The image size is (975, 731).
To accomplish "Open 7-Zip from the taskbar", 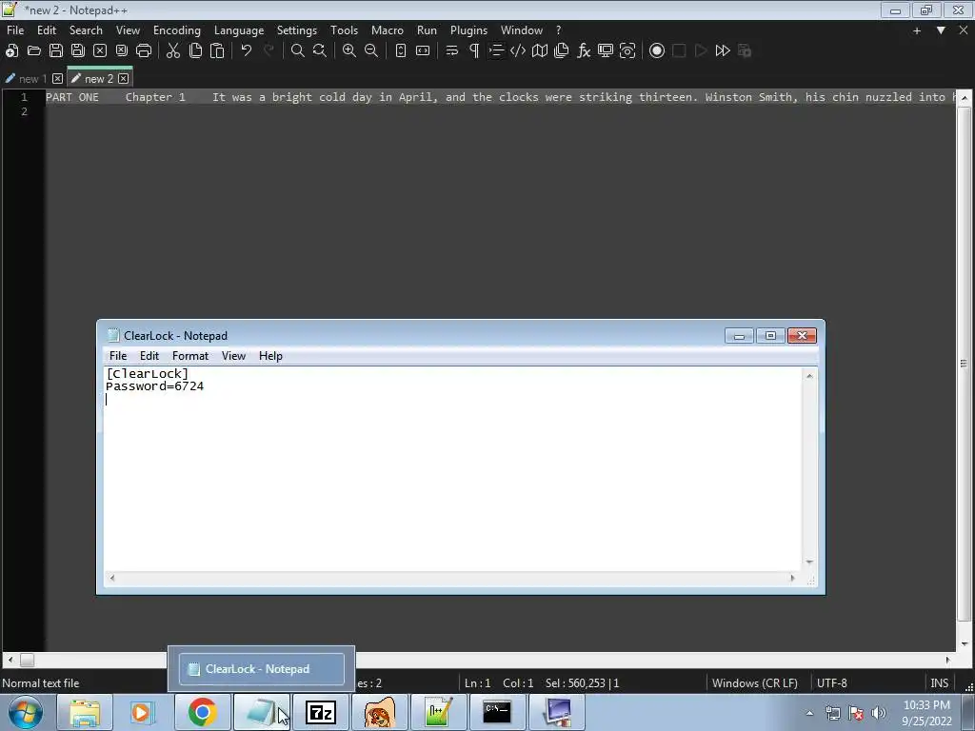I will pyautogui.click(x=321, y=712).
